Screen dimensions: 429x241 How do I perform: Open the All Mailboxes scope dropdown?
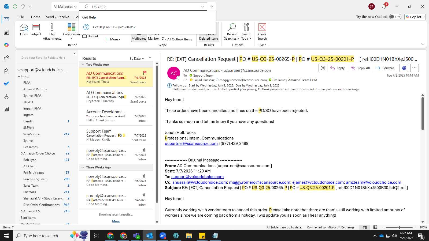pos(65,6)
